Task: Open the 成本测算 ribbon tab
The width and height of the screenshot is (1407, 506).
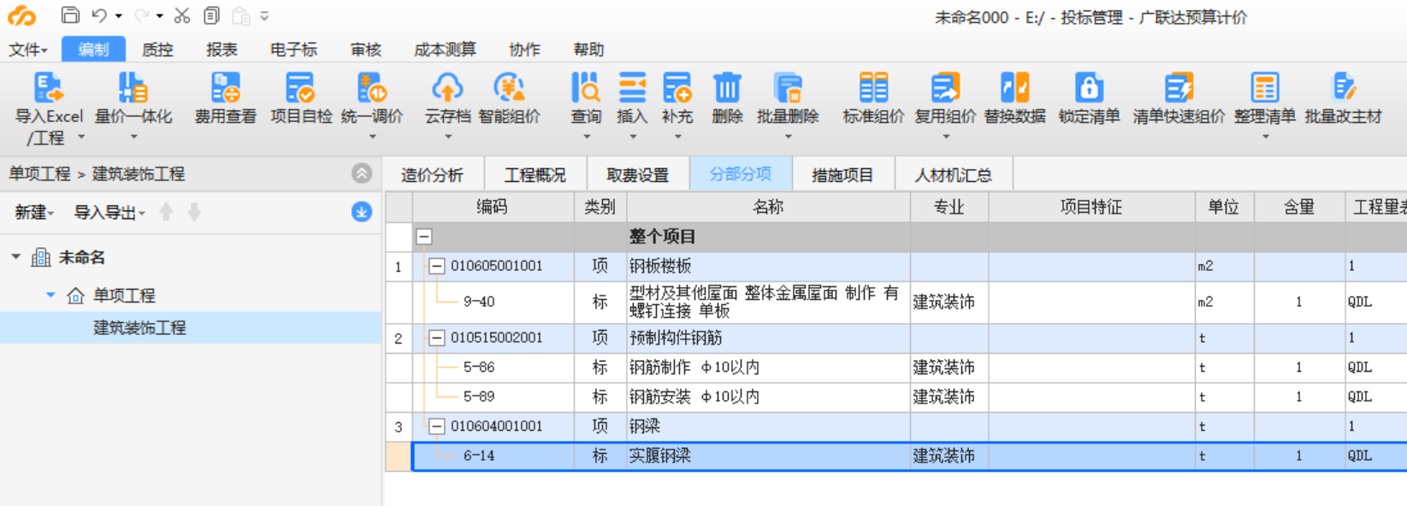Action: click(x=445, y=50)
